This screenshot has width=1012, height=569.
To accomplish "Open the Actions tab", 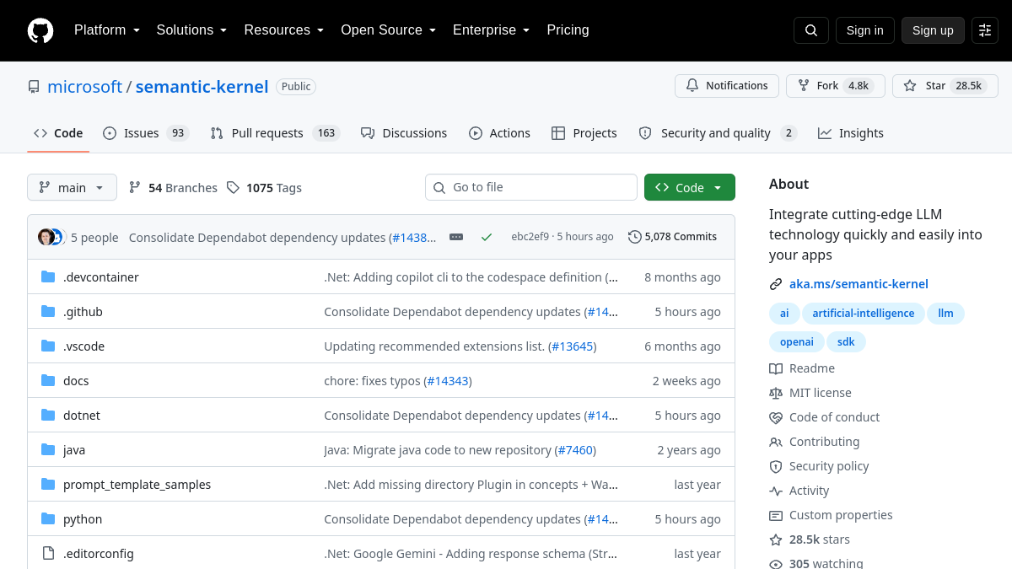I will [499, 133].
